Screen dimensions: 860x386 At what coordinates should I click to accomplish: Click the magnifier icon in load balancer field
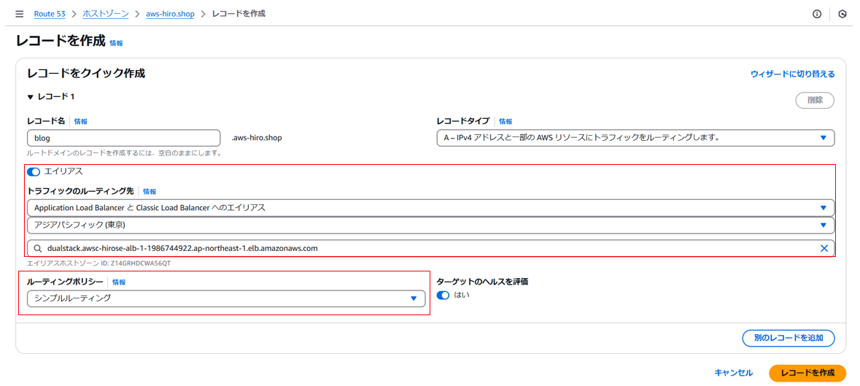[38, 248]
